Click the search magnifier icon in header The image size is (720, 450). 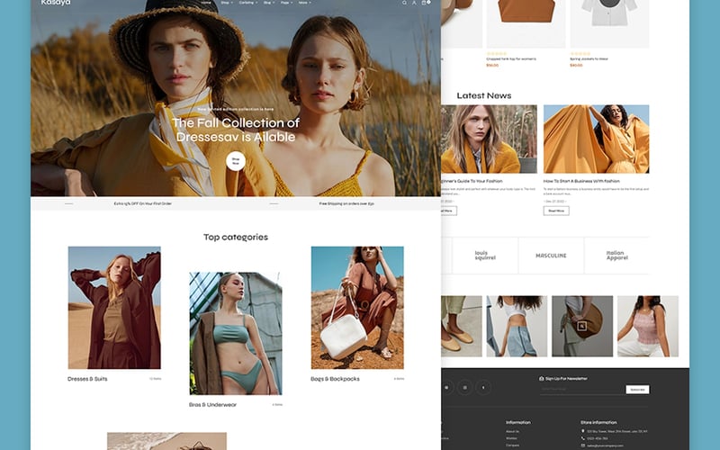(x=404, y=3)
